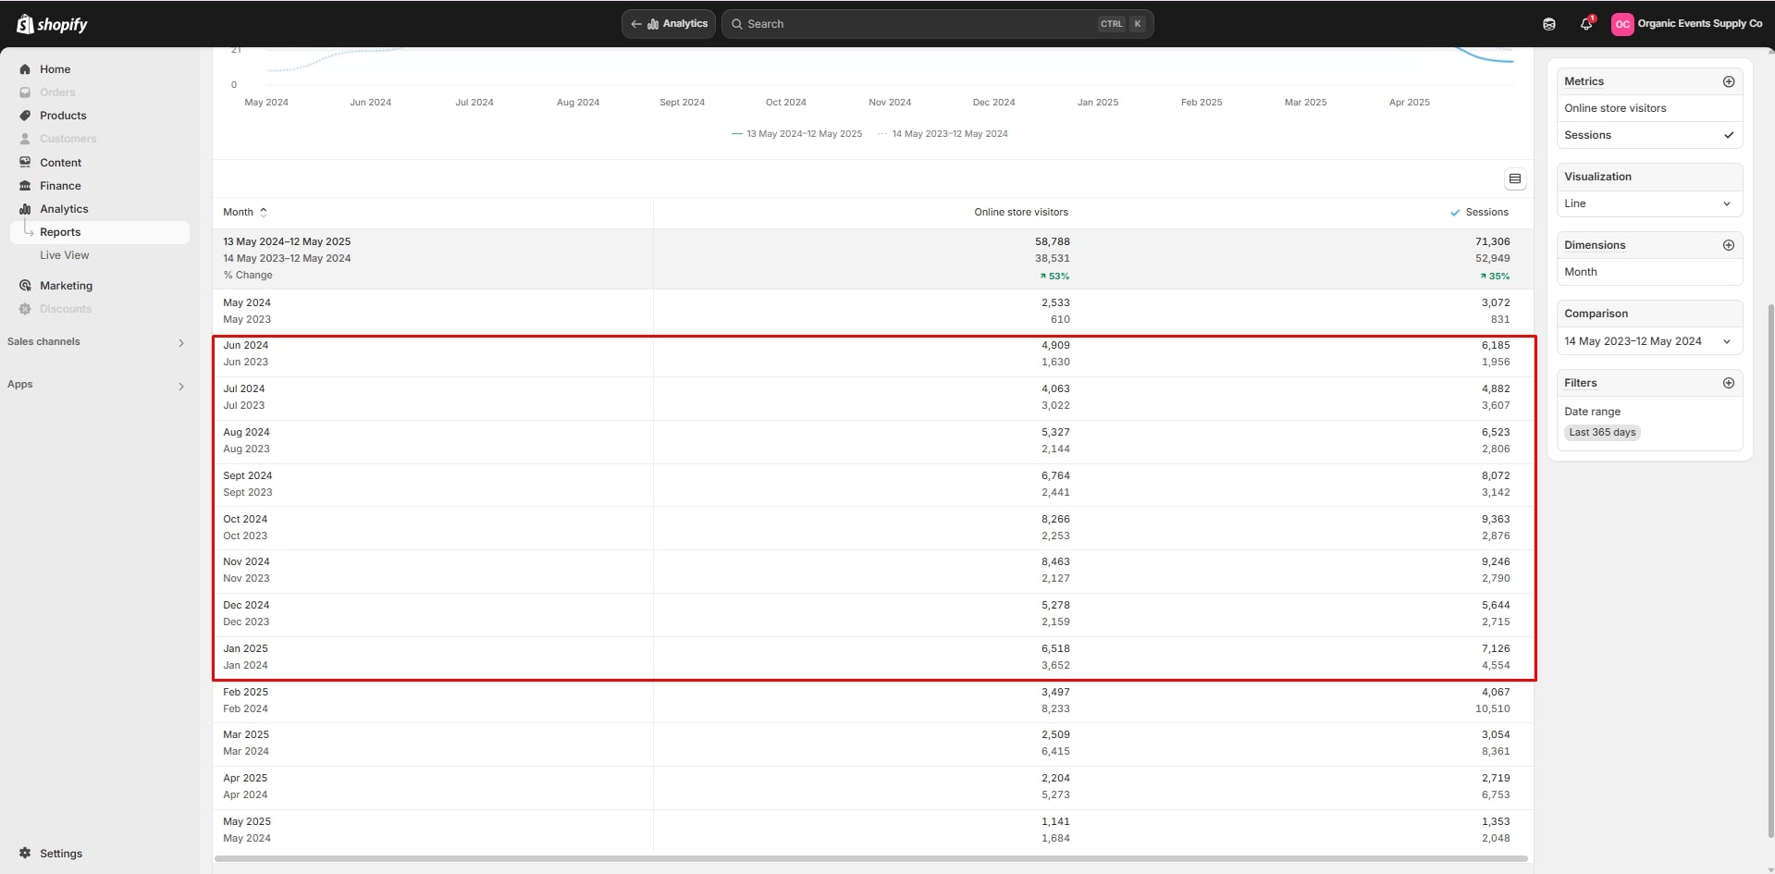Add a filter with the plus icon
Viewport: 1775px width, 874px height.
click(1728, 383)
